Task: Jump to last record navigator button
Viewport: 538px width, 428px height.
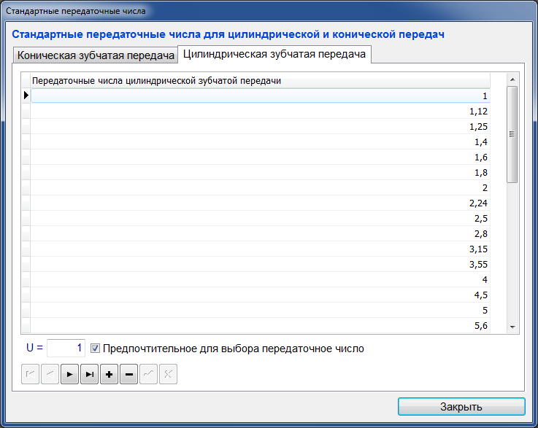Action: (x=89, y=374)
